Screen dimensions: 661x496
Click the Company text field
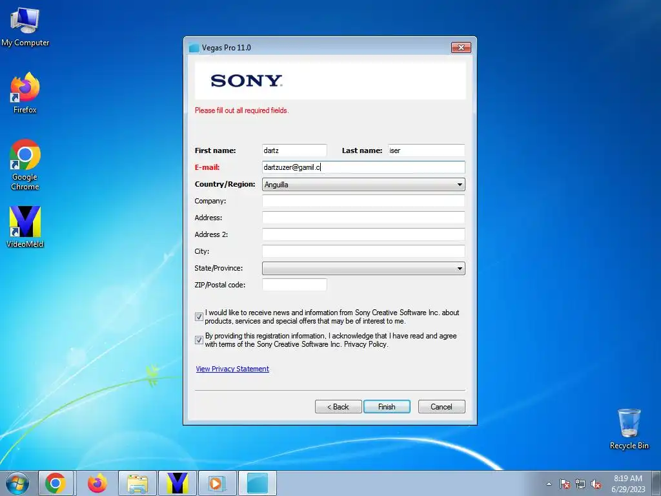[x=363, y=201]
